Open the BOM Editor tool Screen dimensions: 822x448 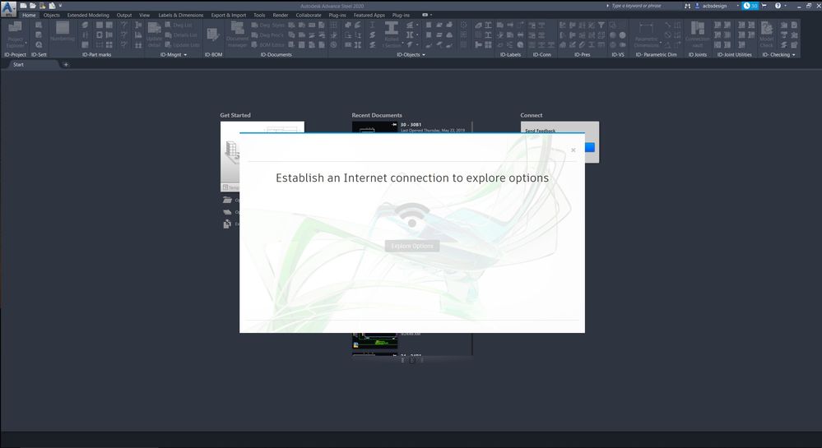tap(268, 45)
